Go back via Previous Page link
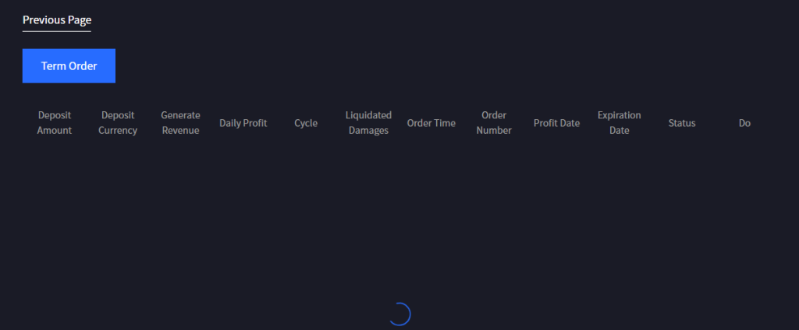799x330 pixels. tap(56, 20)
